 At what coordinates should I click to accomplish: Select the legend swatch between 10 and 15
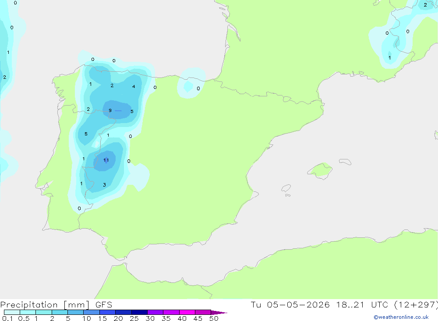92,312
